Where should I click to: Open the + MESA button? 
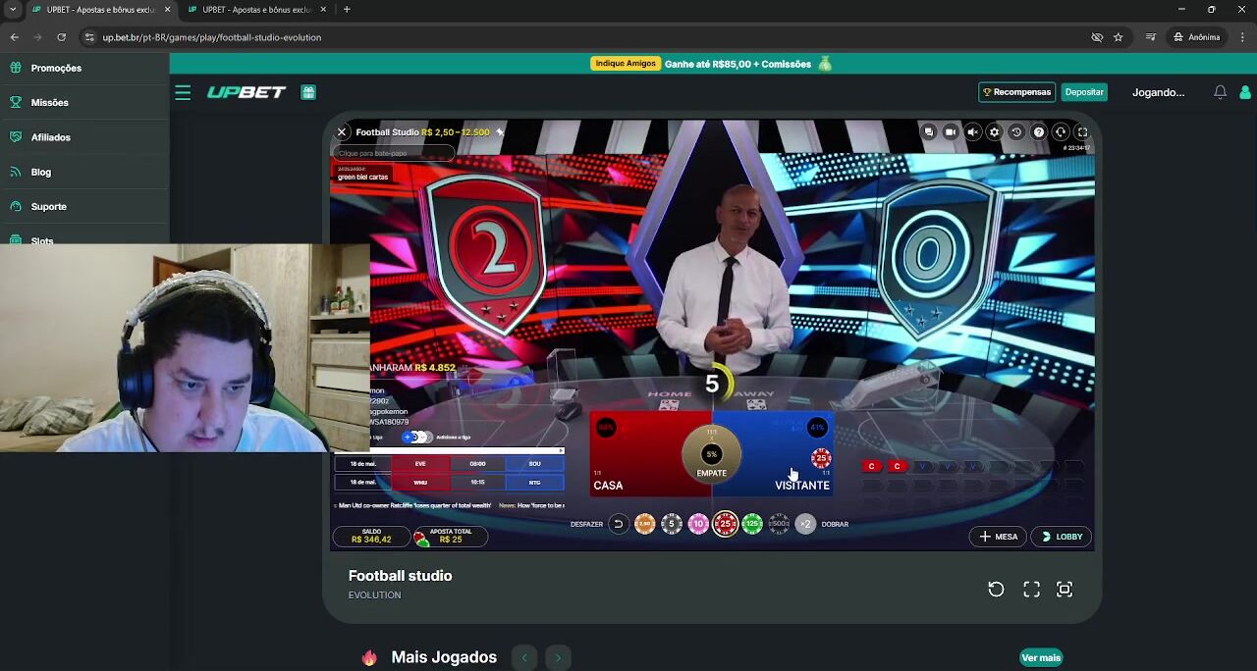[x=999, y=537]
